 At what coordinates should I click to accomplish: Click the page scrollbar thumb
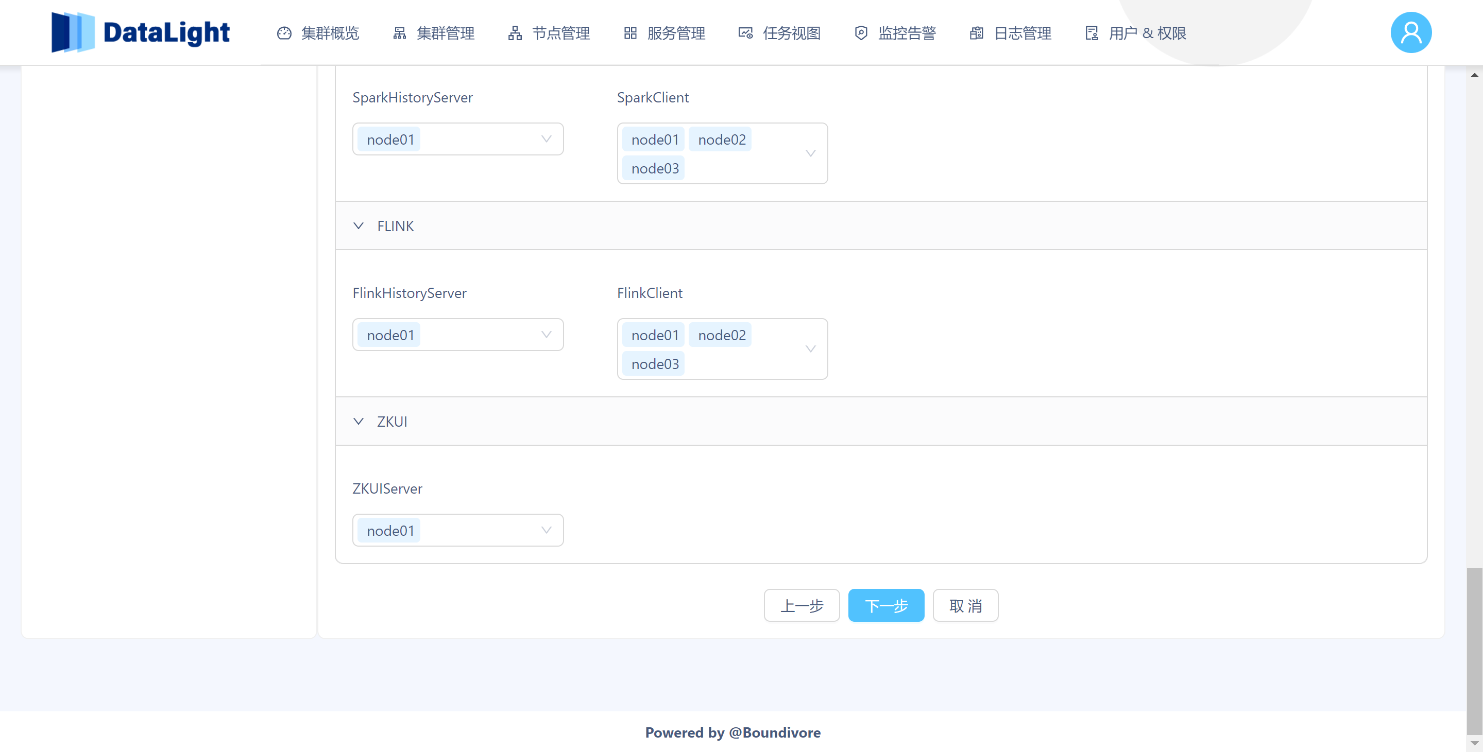(x=1474, y=651)
